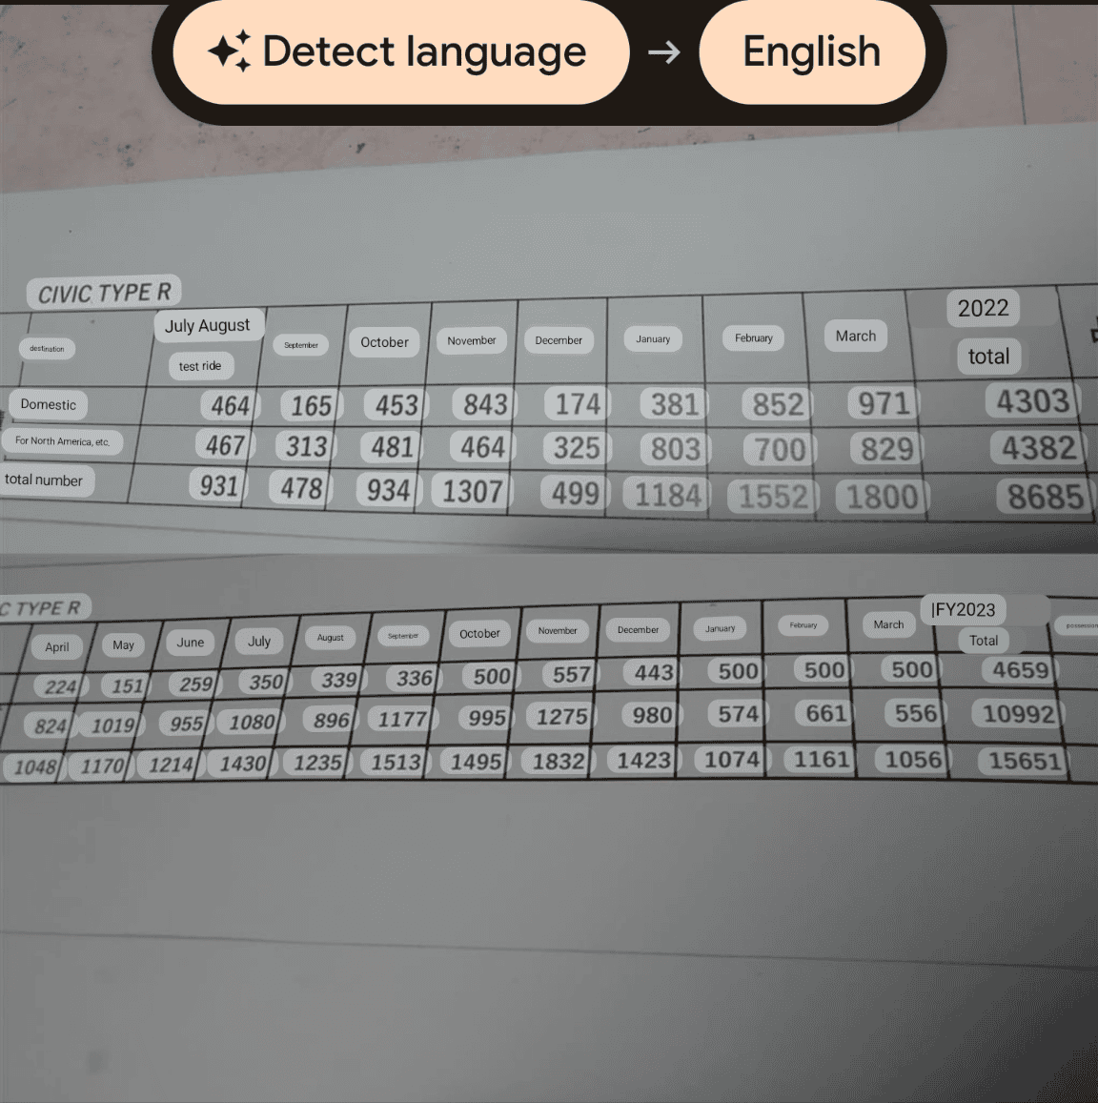Select the 'For North America, etc.' row label

tap(63, 441)
